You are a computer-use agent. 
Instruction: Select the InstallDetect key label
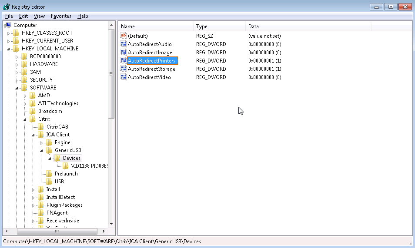point(60,197)
